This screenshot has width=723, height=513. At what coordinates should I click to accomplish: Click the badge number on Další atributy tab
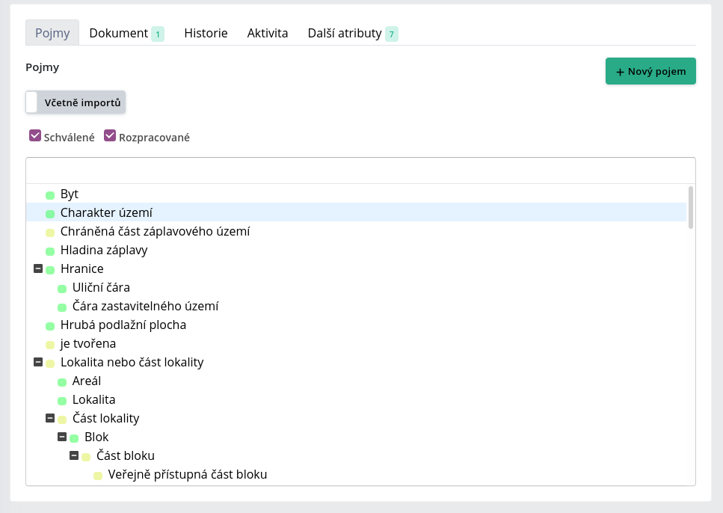[x=392, y=34]
